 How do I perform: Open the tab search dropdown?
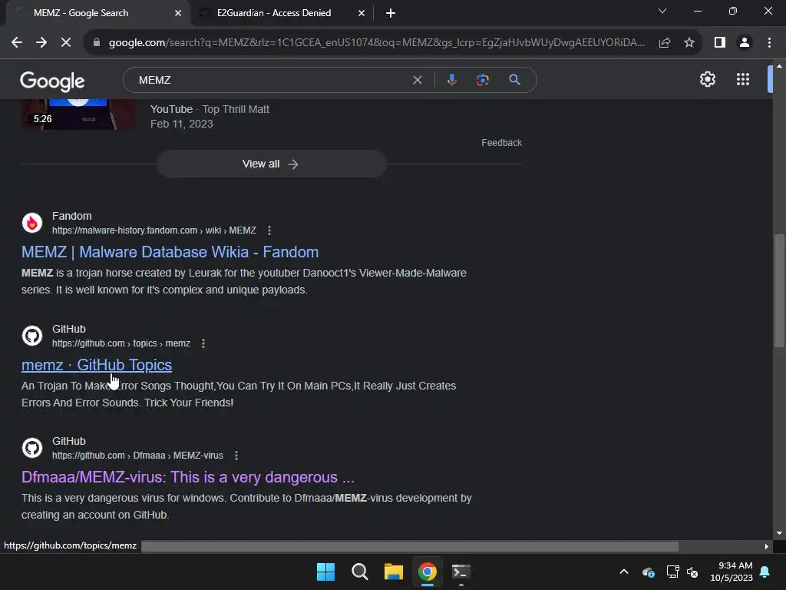coord(662,11)
